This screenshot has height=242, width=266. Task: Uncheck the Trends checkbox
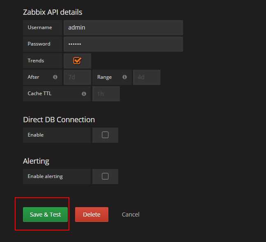point(77,61)
